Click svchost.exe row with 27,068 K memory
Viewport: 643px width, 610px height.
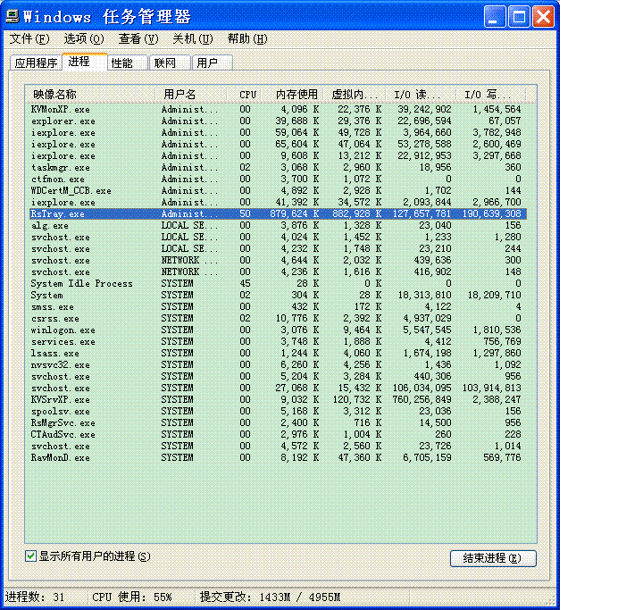click(x=278, y=389)
